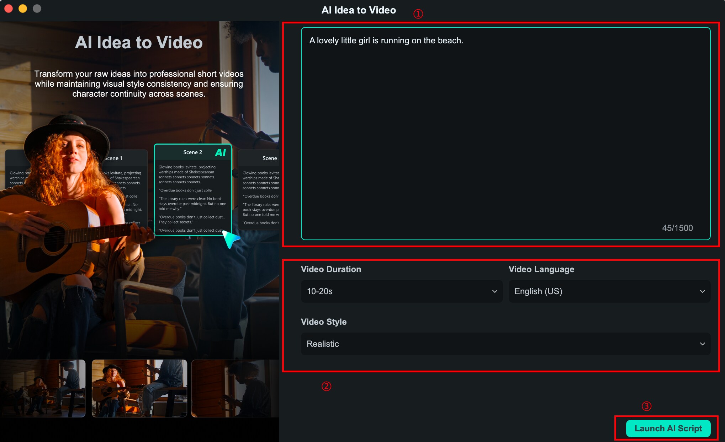Click the cyan cursor arrow graphic
This screenshot has width=725, height=442.
(231, 239)
